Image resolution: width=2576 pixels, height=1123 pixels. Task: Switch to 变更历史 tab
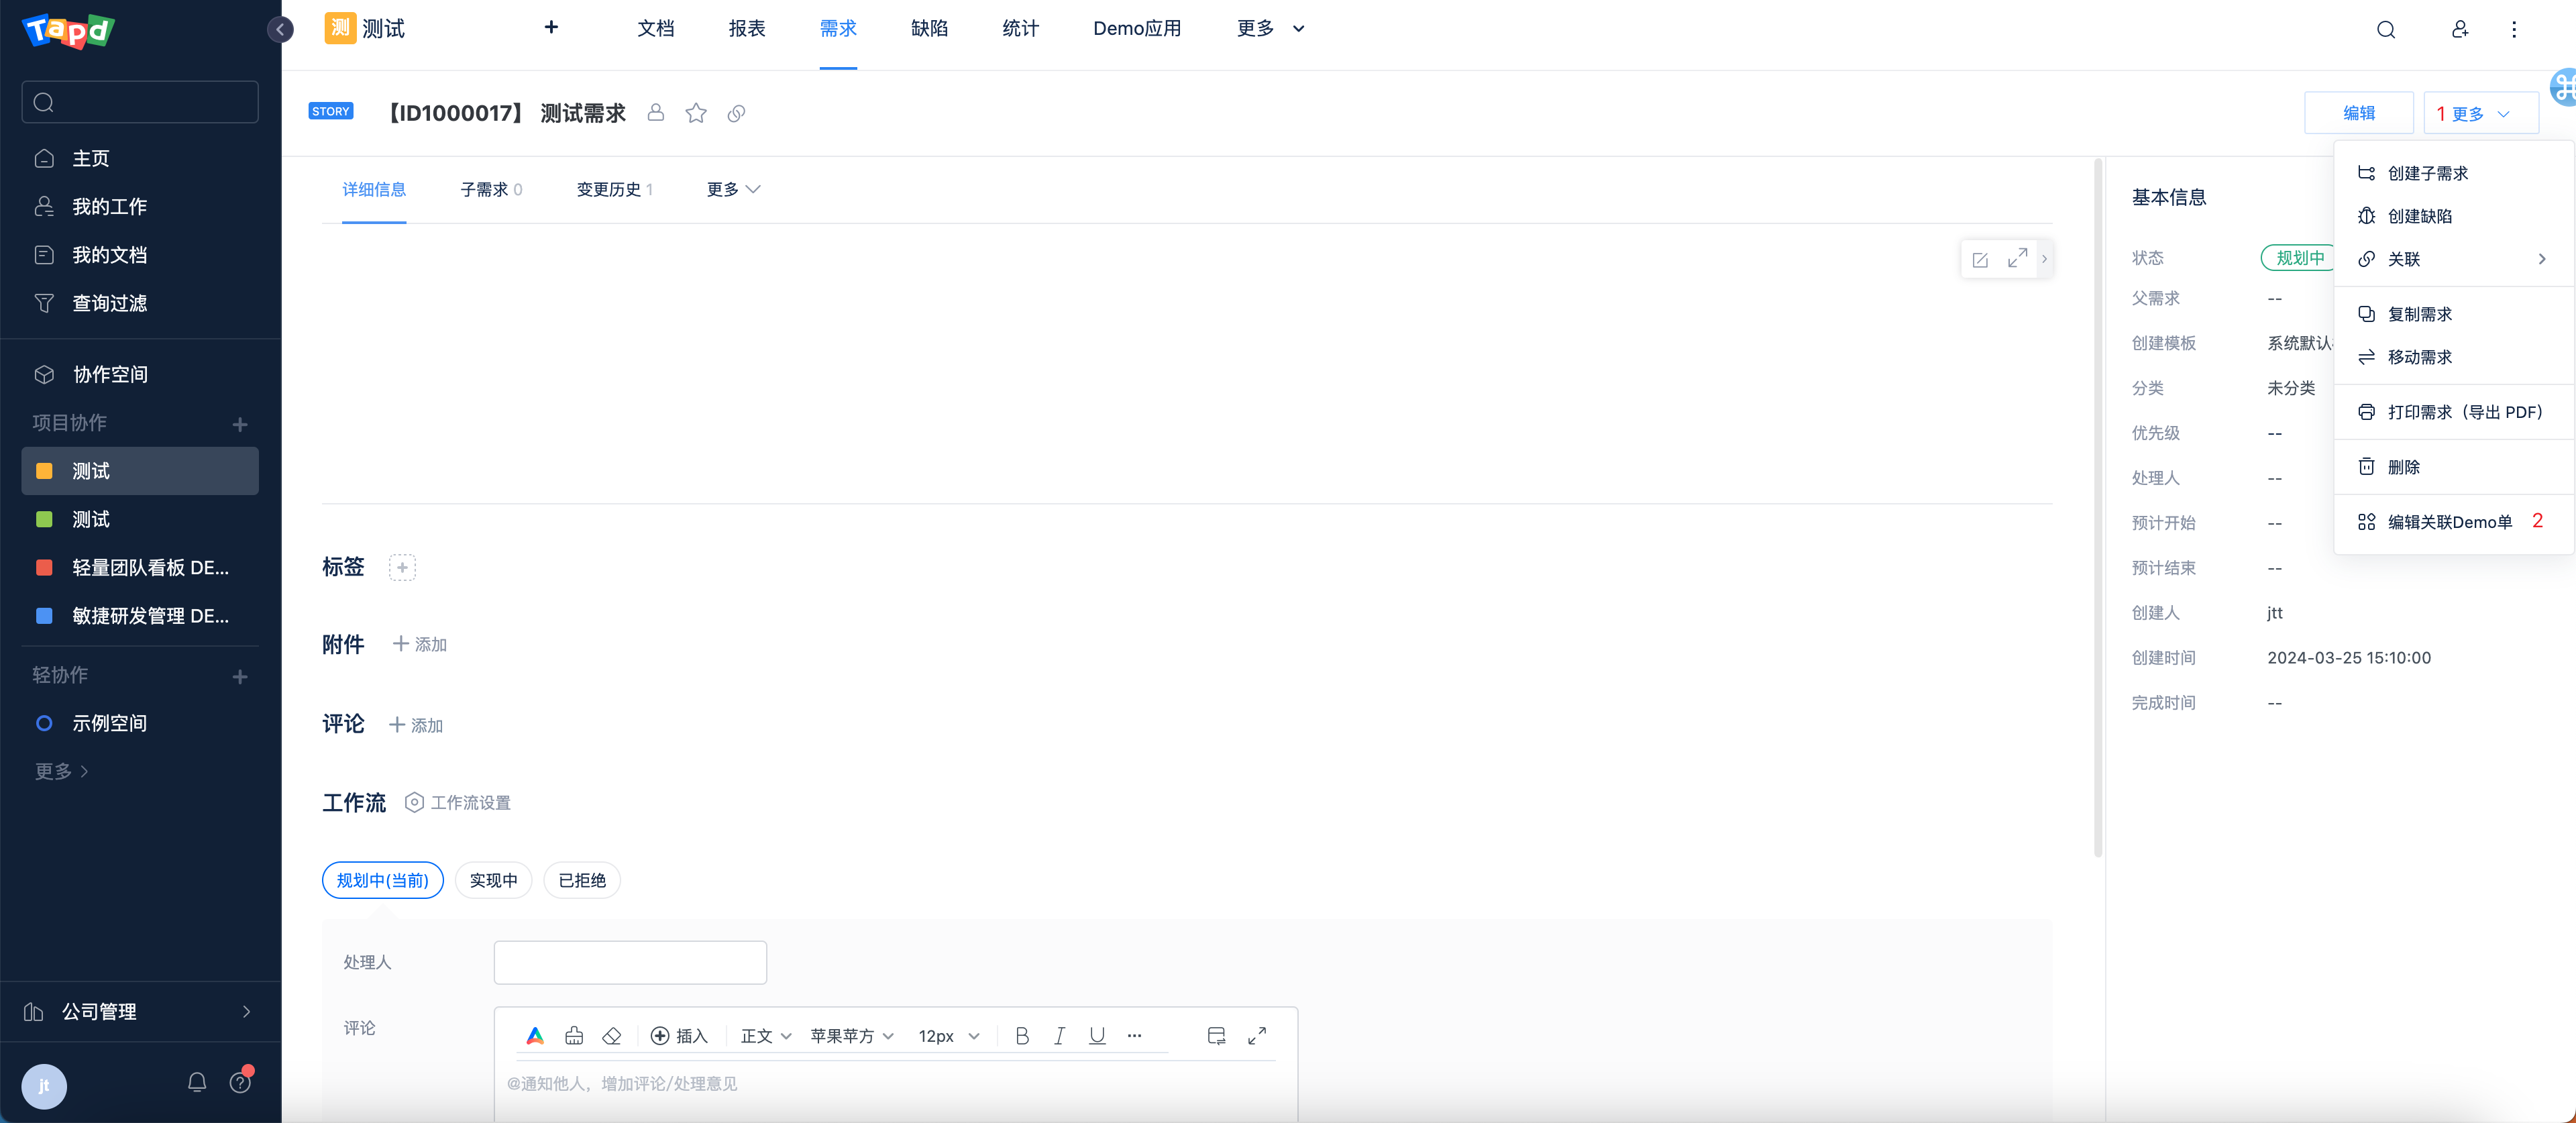[614, 189]
